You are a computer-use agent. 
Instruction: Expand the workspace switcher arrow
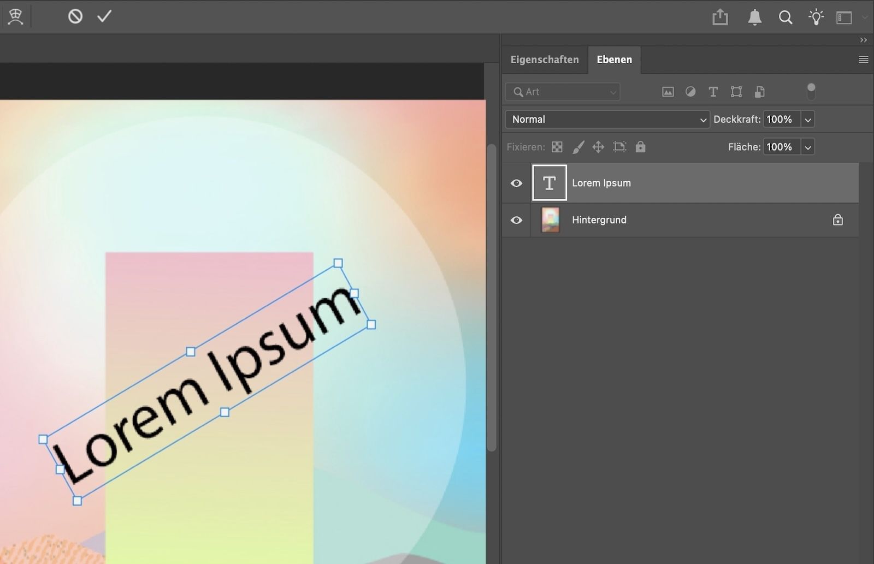[865, 17]
